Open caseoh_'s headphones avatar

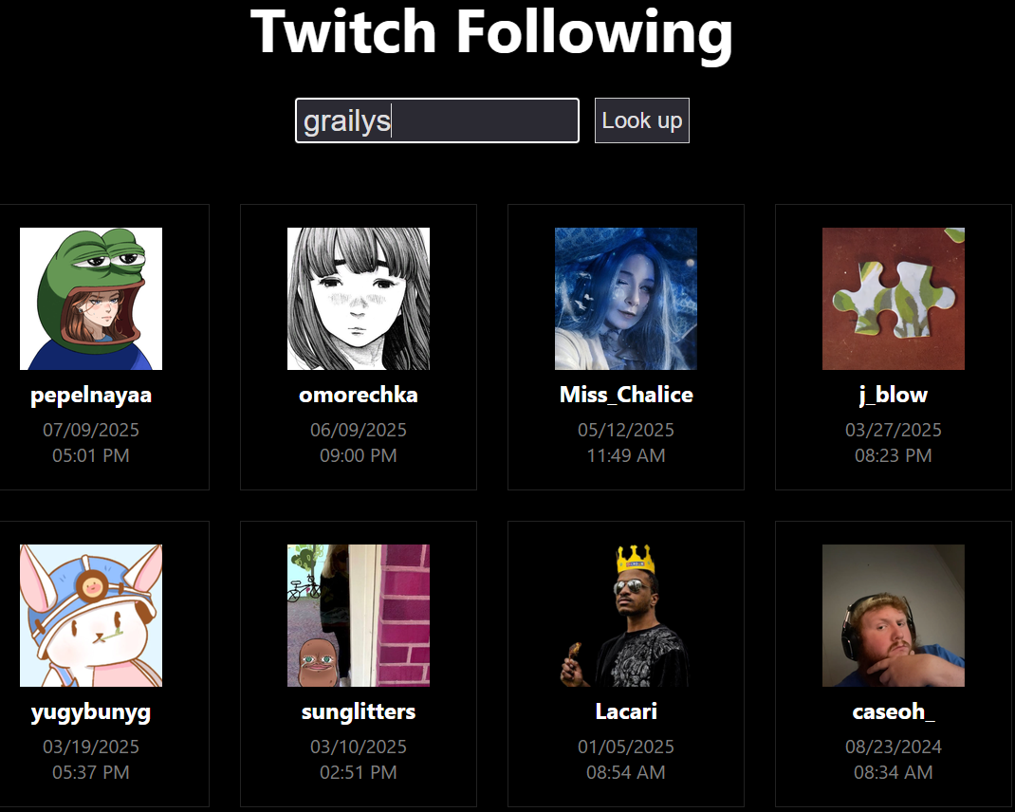point(894,615)
